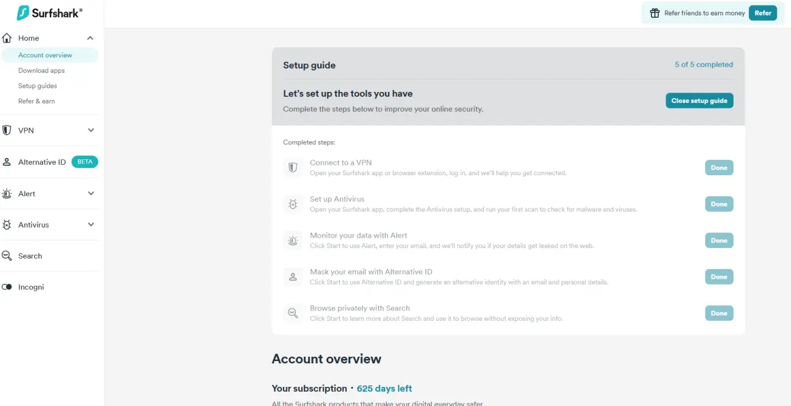791x406 pixels.
Task: Click the 5 of 5 completed indicator
Action: click(704, 65)
